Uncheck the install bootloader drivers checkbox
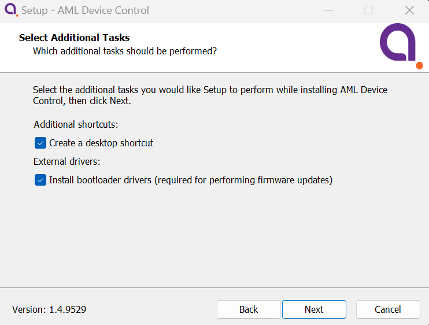Screen dimensions: 429x325 [40, 180]
